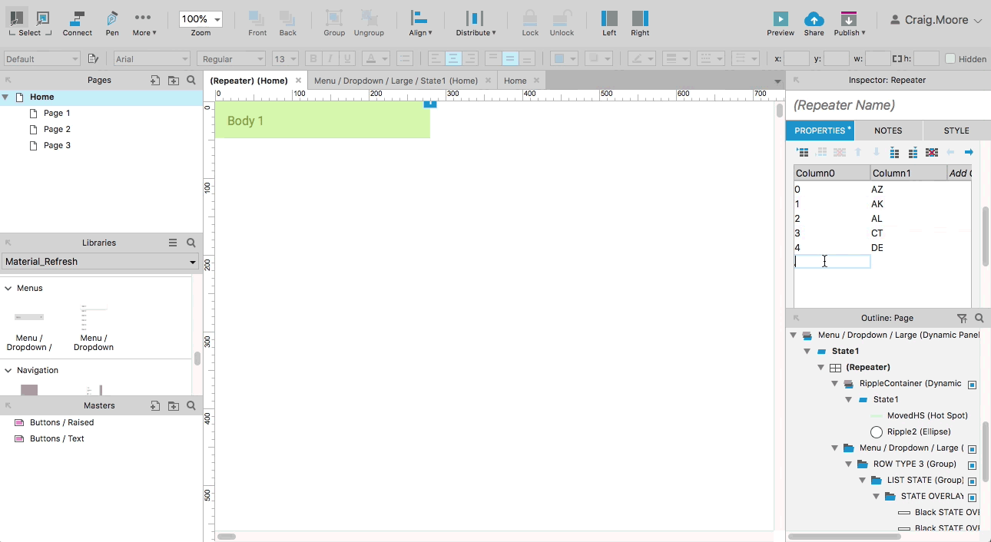Viewport: 991px width, 542px height.
Task: Click the x coordinate input field
Action: click(797, 59)
